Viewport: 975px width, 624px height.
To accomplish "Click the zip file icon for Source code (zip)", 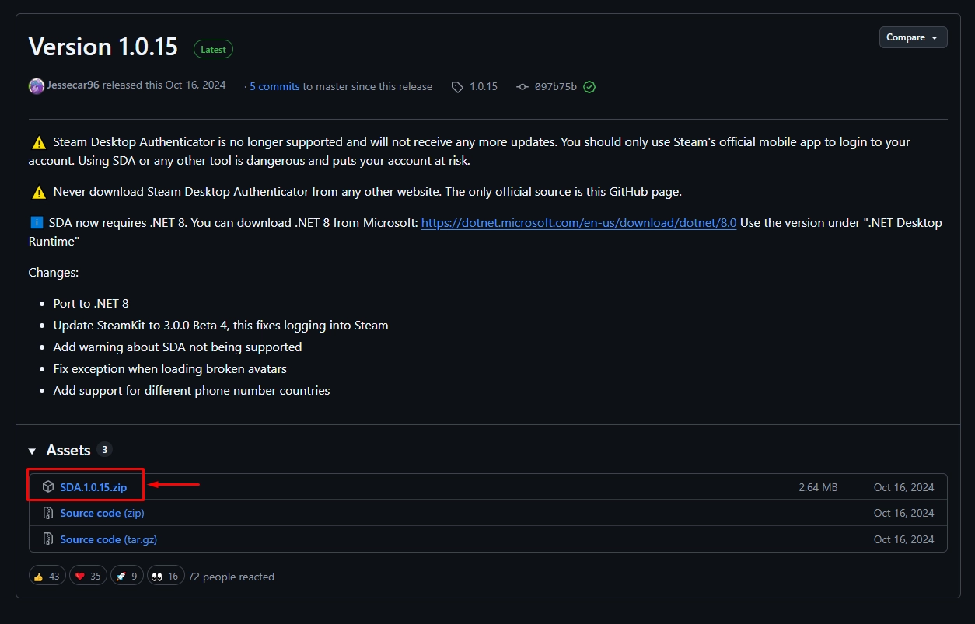I will tap(48, 513).
